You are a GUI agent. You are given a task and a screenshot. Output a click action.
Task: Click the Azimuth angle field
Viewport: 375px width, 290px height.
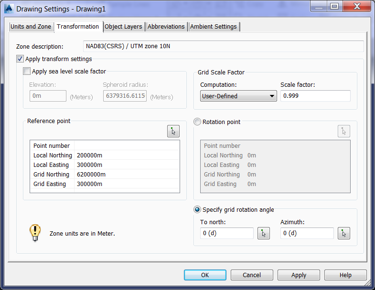coord(307,233)
